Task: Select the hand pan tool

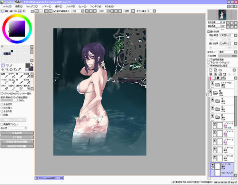Action: click(15, 69)
